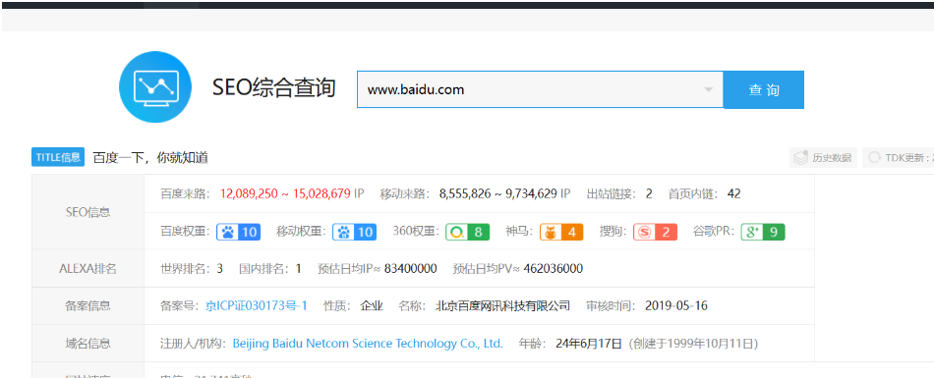Click the TITLE信息 badge
This screenshot has width=934, height=378.
tap(58, 158)
